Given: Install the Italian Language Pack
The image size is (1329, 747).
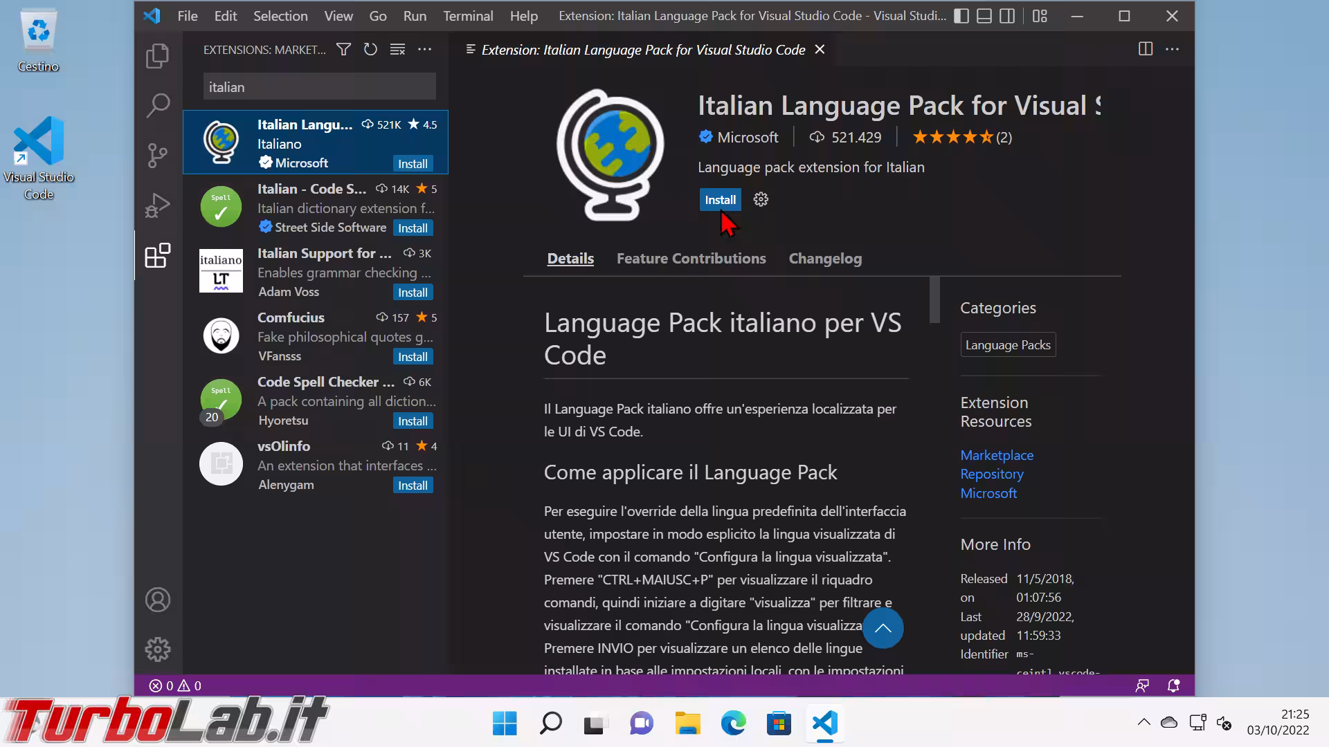Looking at the screenshot, I should pyautogui.click(x=720, y=200).
